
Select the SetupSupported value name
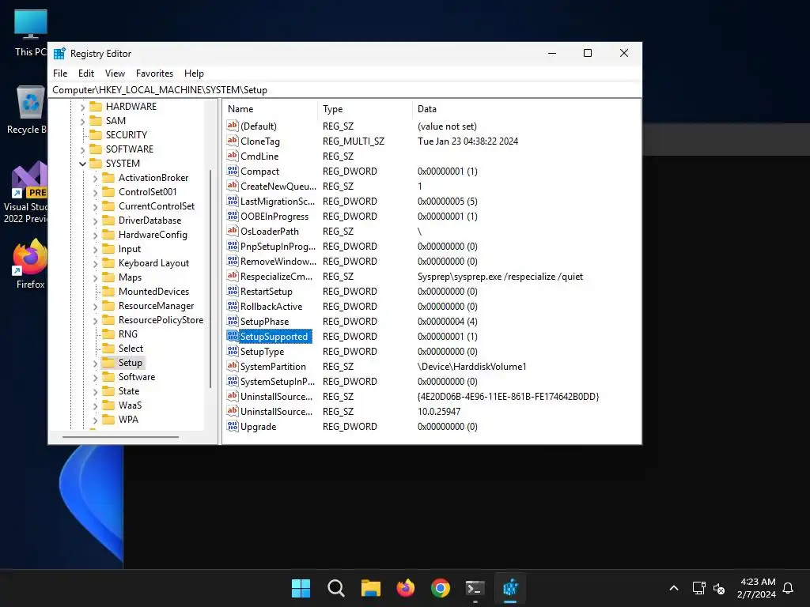pos(274,337)
